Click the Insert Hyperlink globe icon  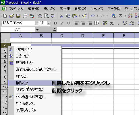(x=114, y=16)
